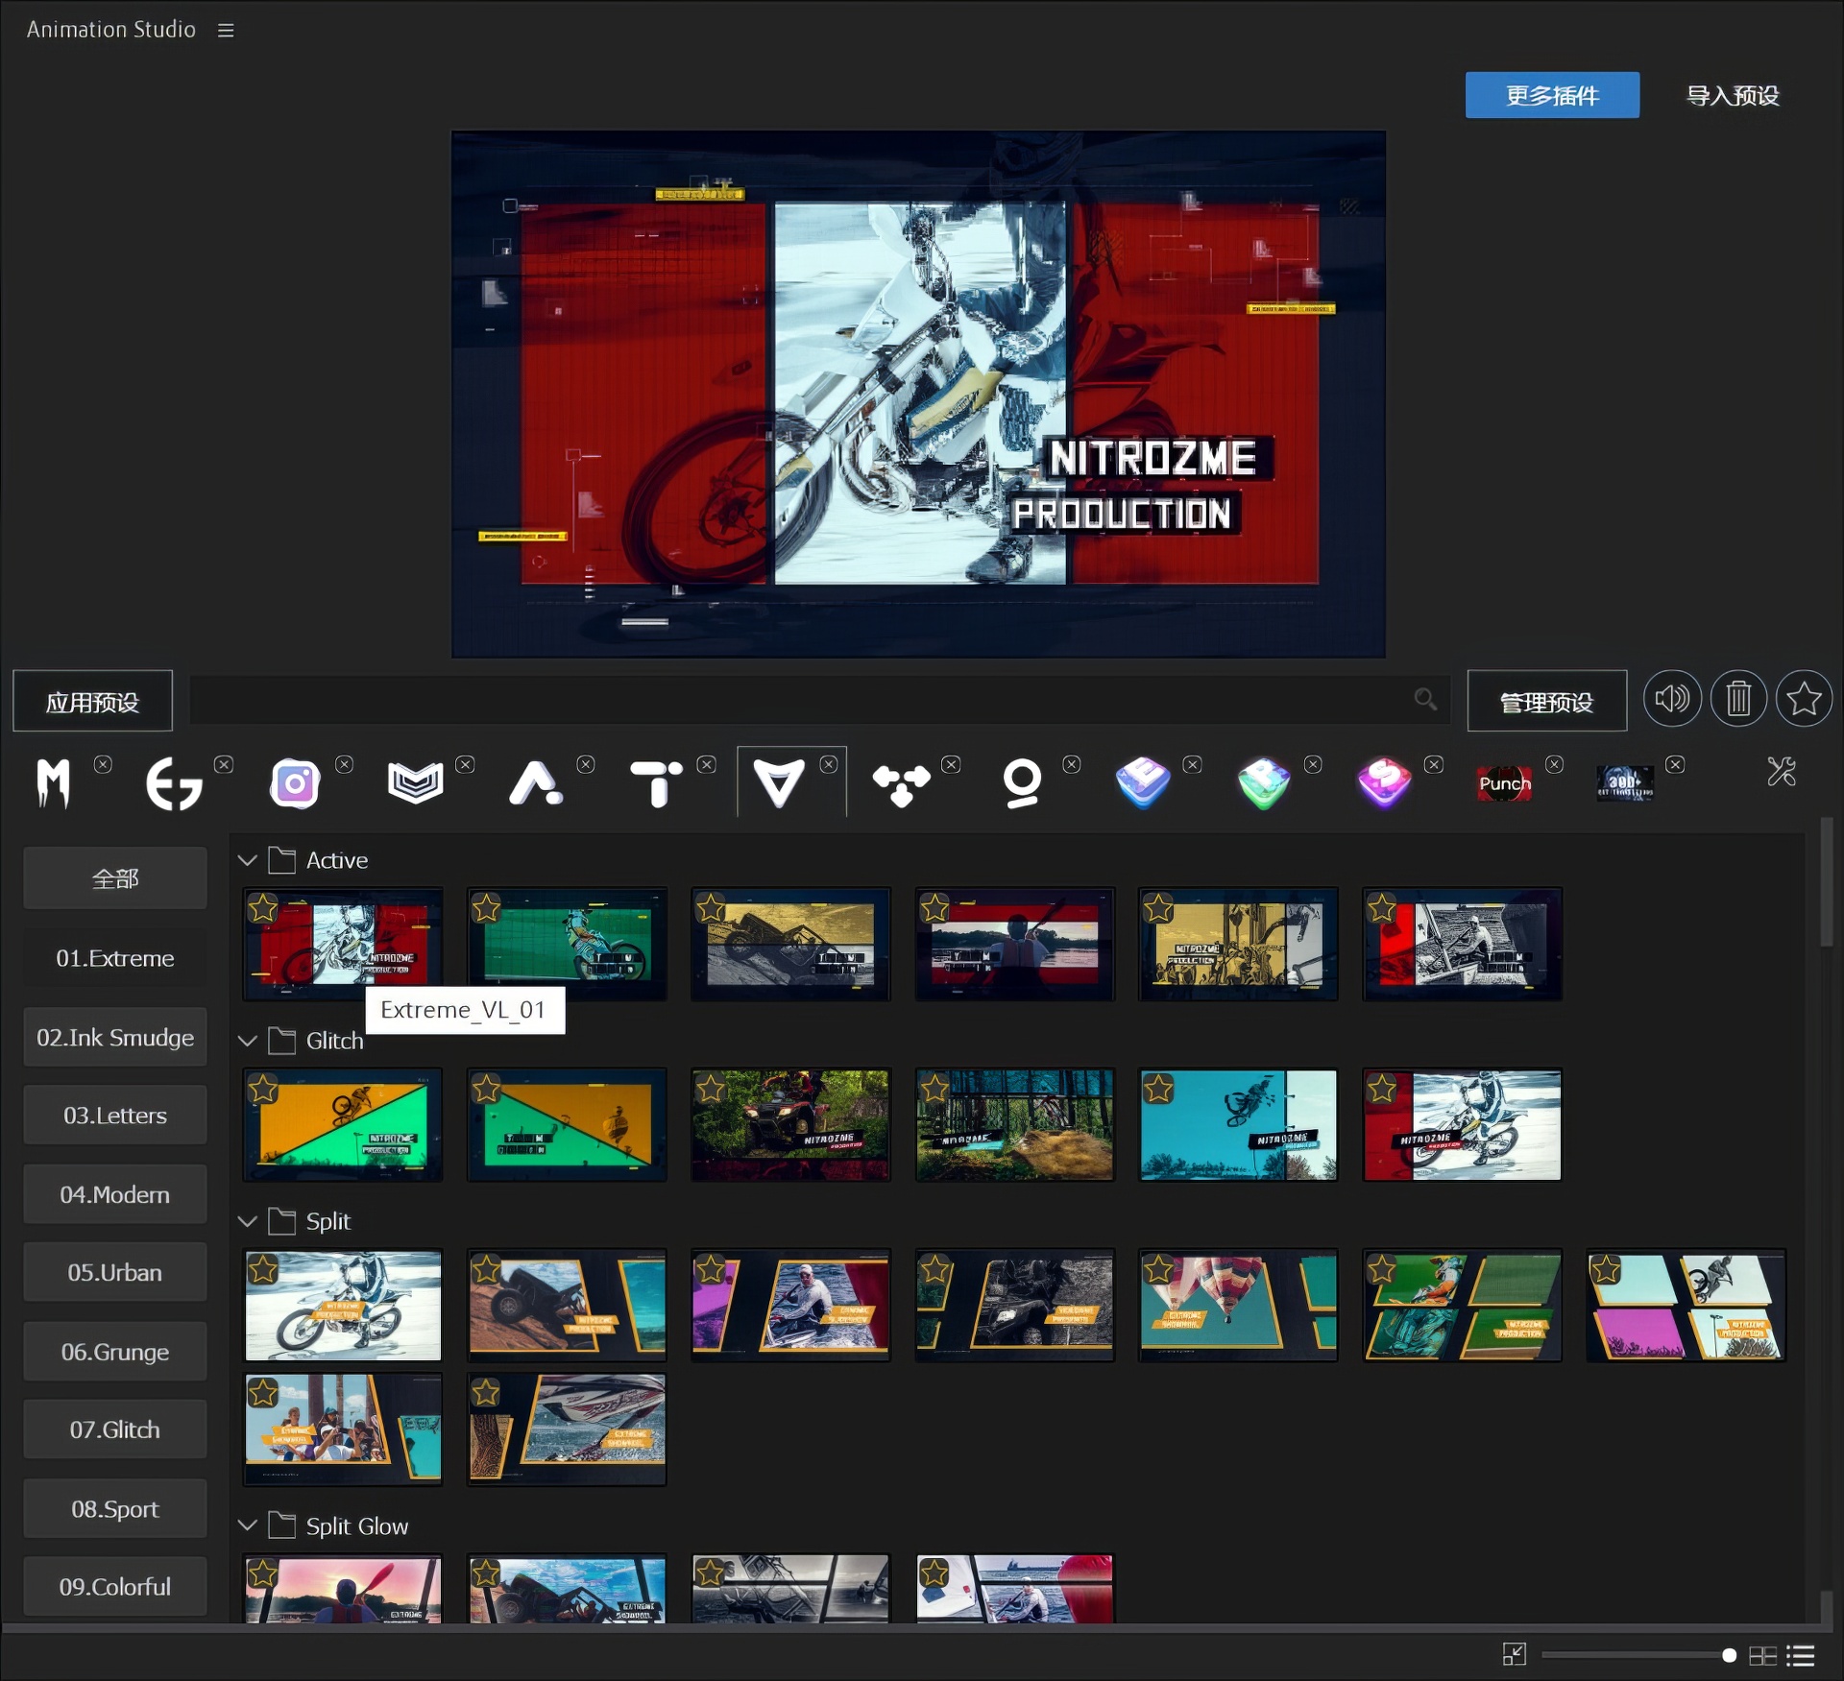Toggle the sound speaker button
This screenshot has width=1844, height=1681.
pos(1672,698)
